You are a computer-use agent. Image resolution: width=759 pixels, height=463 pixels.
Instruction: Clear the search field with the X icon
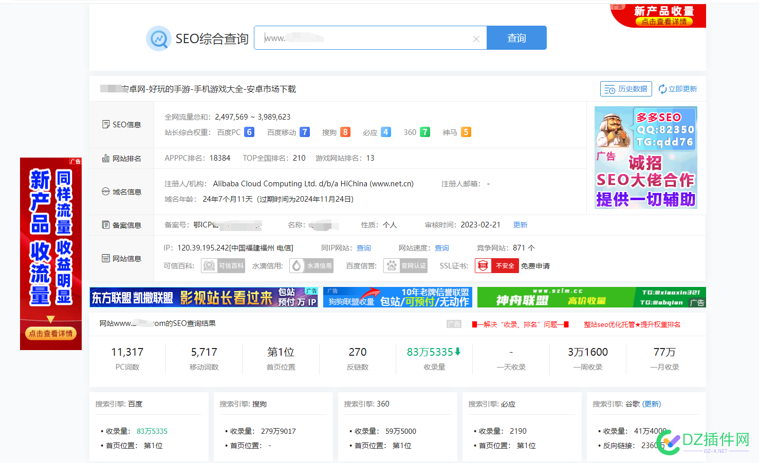click(476, 39)
